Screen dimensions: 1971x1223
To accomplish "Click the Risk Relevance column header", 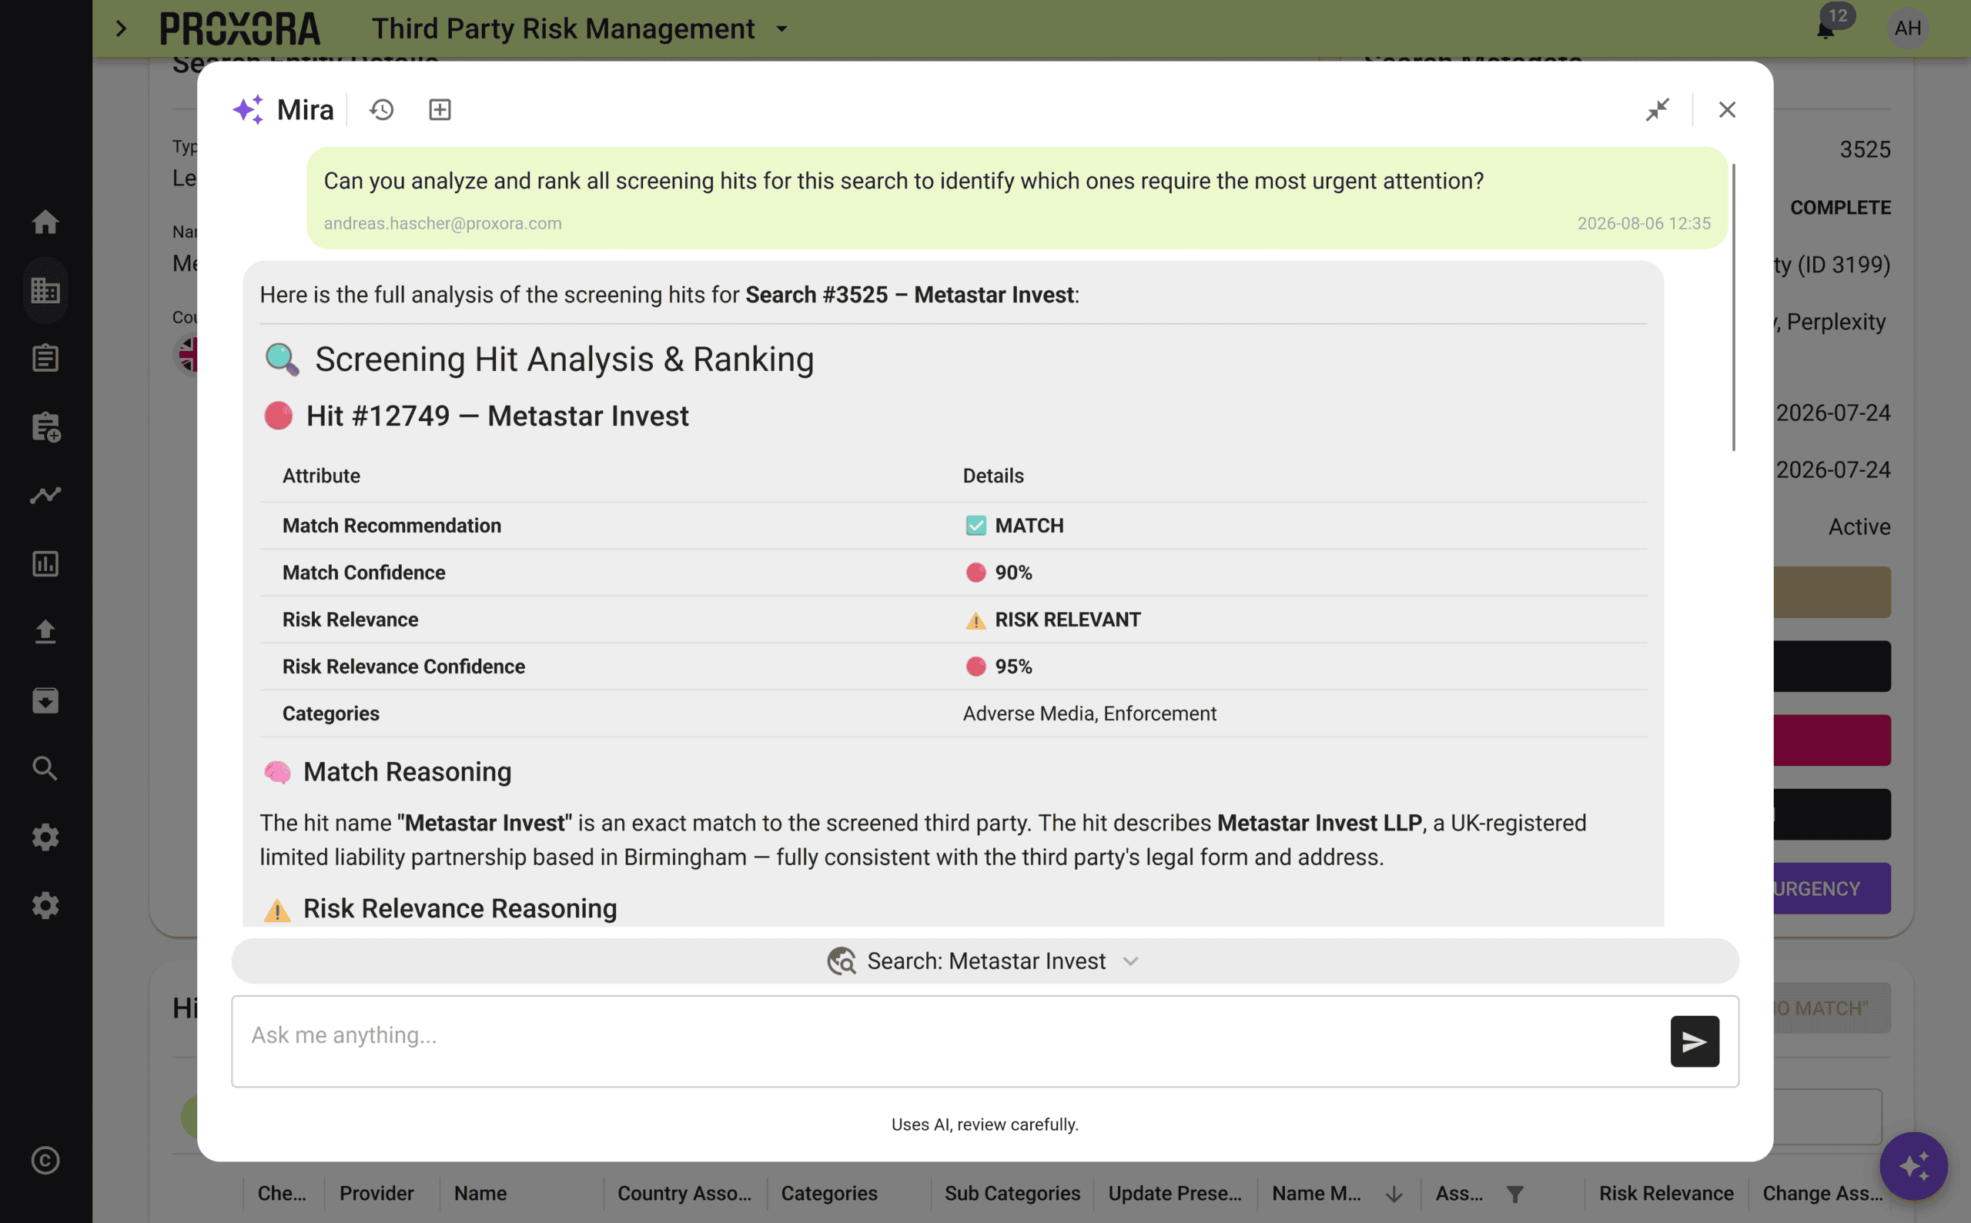I will tap(1665, 1193).
